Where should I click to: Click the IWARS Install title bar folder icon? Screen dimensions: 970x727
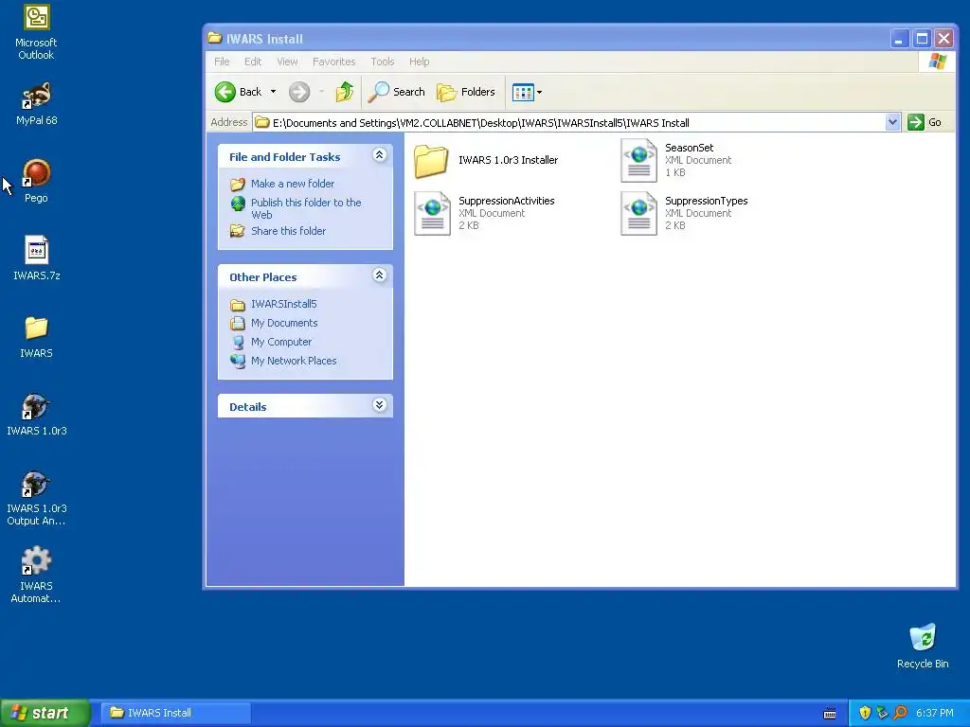[215, 38]
